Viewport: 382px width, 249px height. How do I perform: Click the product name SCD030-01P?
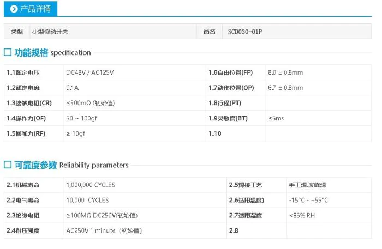[244, 32]
